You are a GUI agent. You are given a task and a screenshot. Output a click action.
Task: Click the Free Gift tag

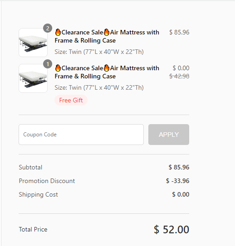(71, 100)
